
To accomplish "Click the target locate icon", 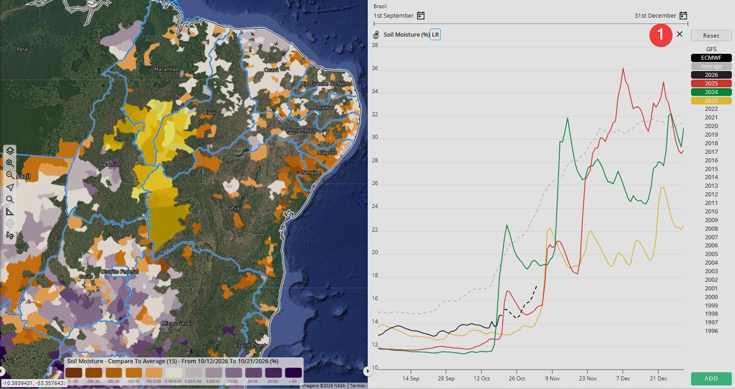I will click(10, 223).
